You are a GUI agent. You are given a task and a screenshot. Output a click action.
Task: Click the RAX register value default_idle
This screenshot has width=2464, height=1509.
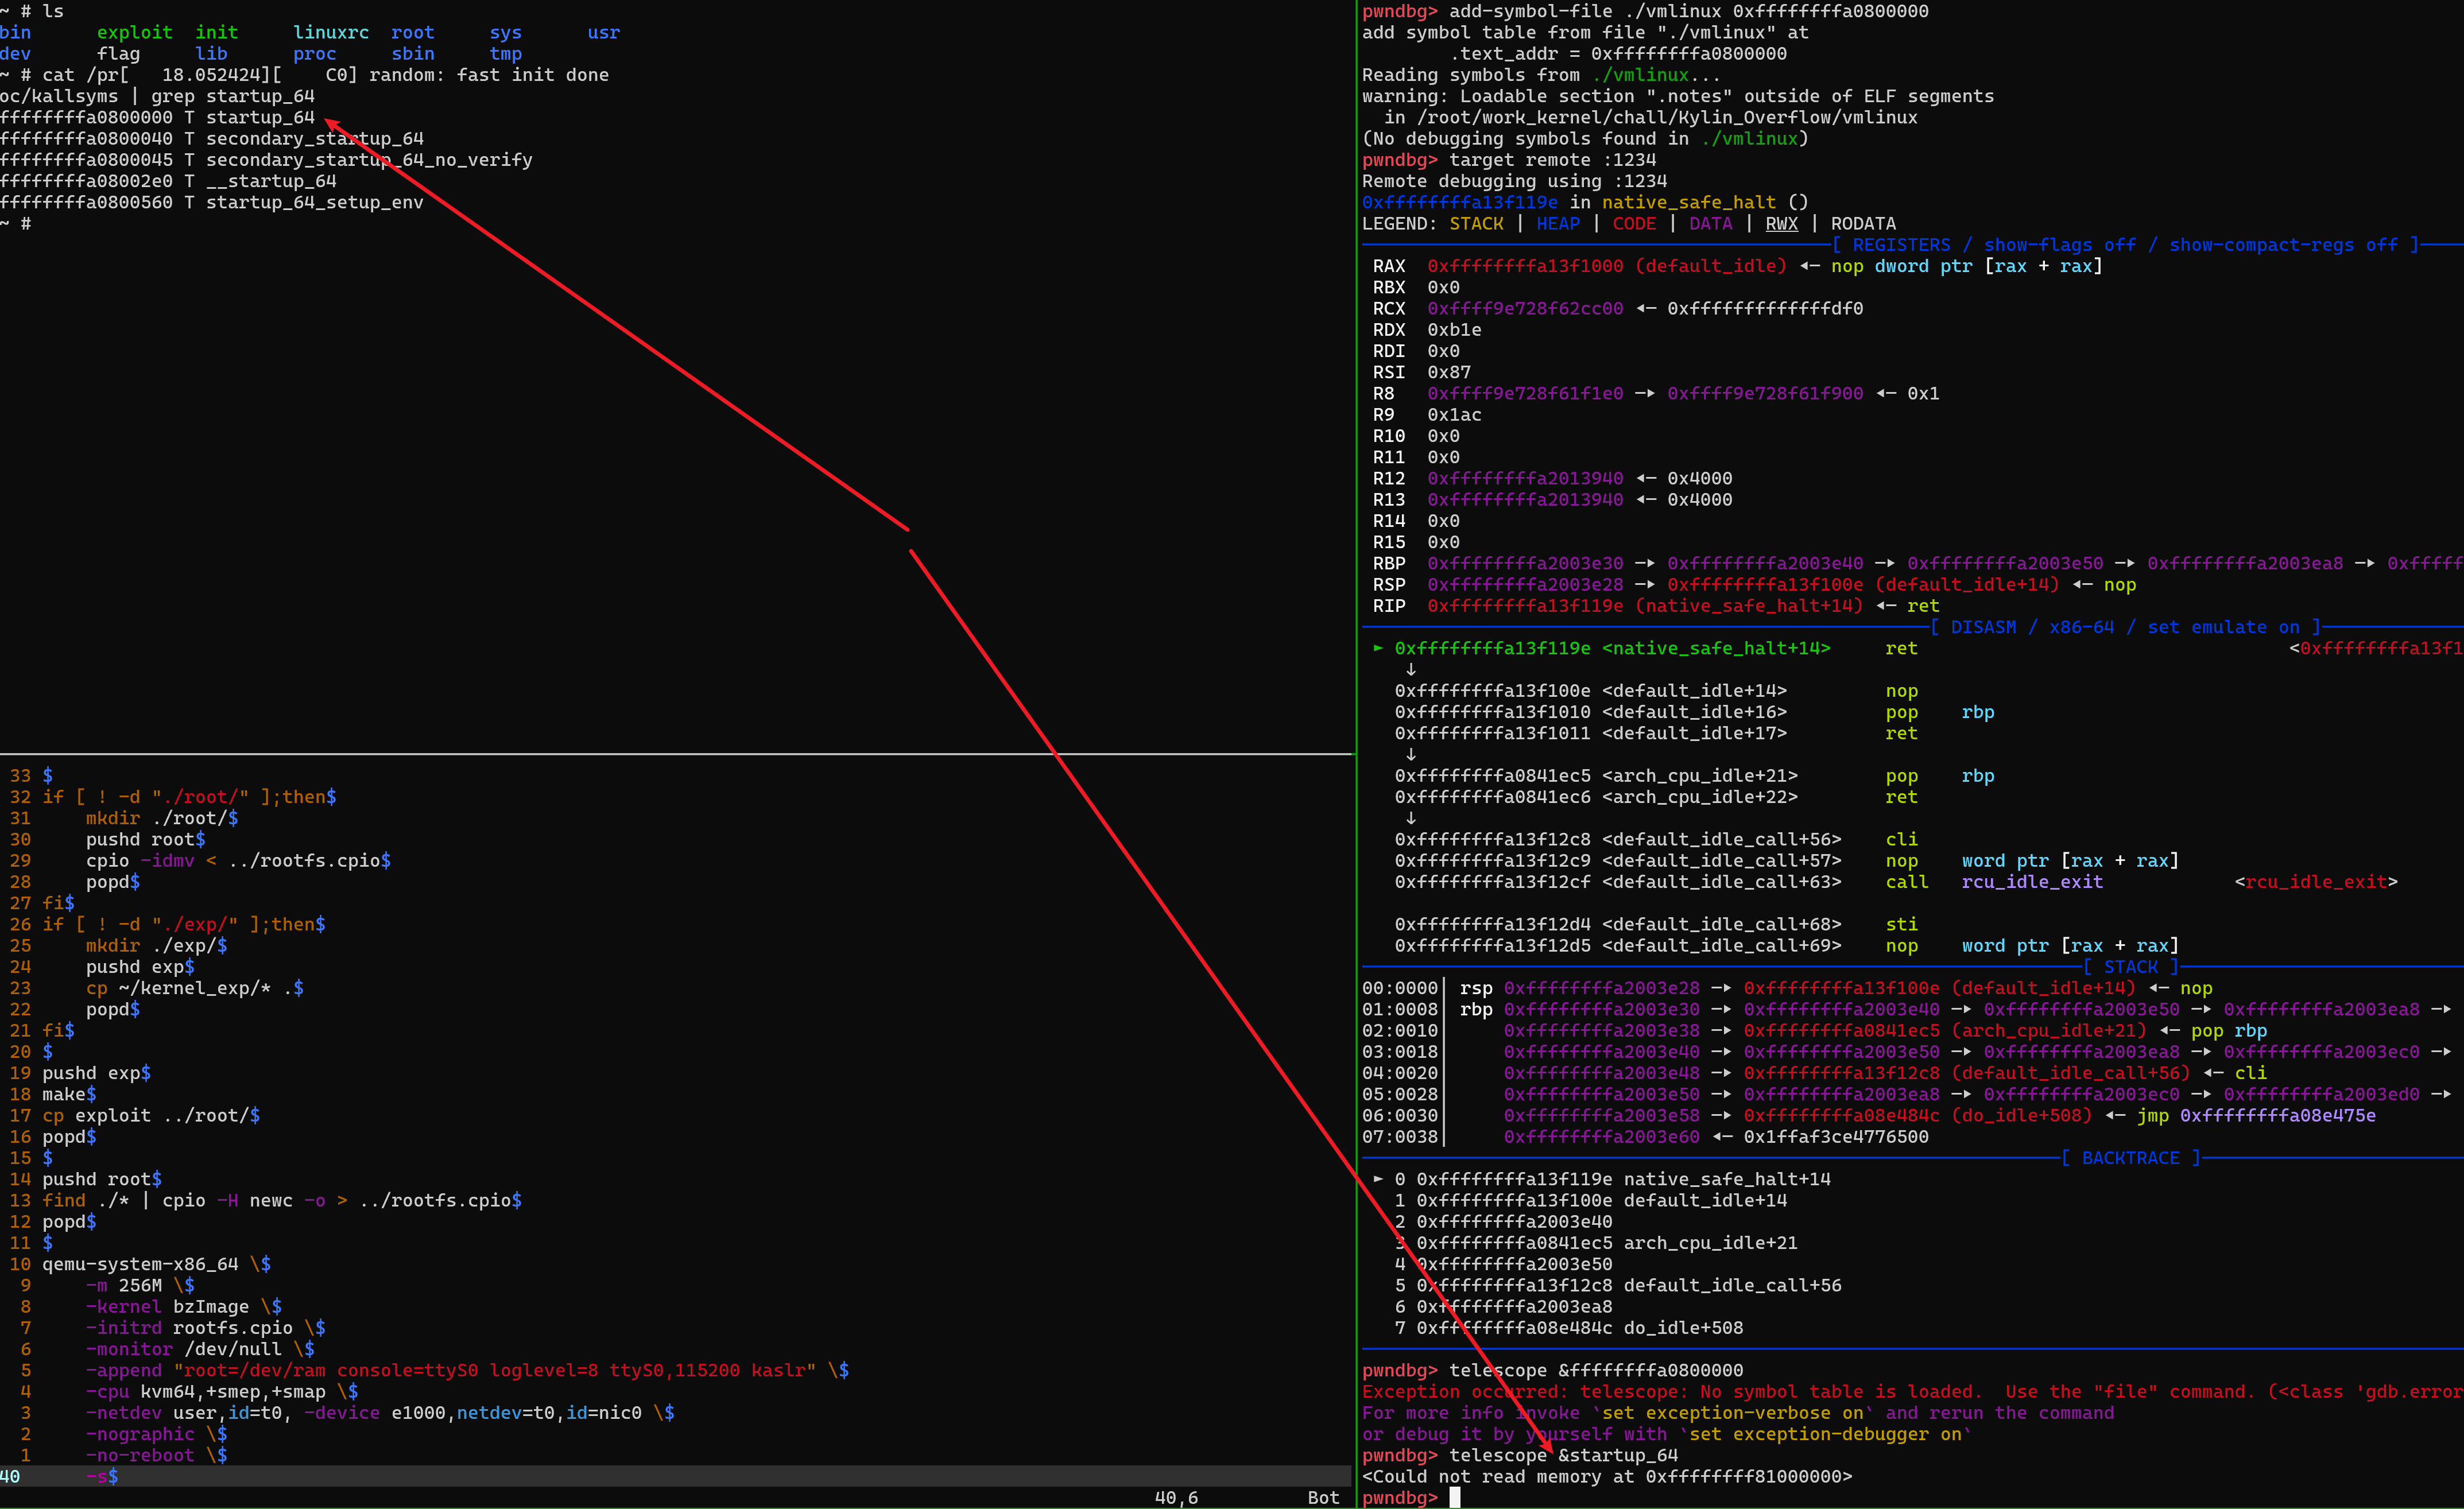pyautogui.click(x=1606, y=266)
